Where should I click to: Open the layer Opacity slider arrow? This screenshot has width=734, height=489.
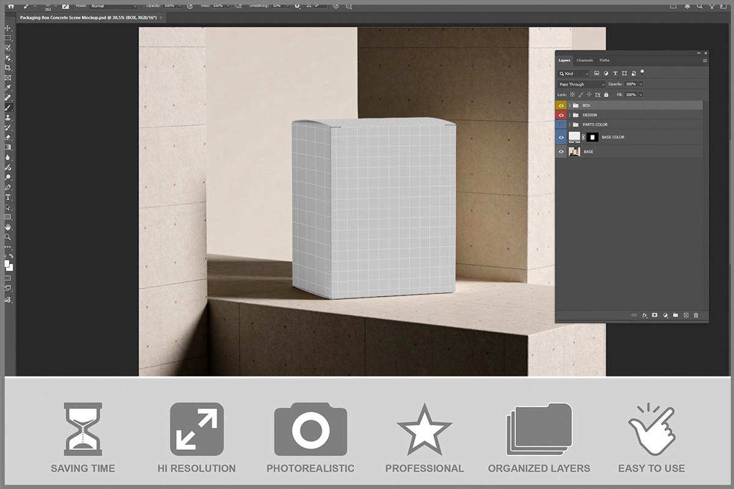[x=641, y=84]
